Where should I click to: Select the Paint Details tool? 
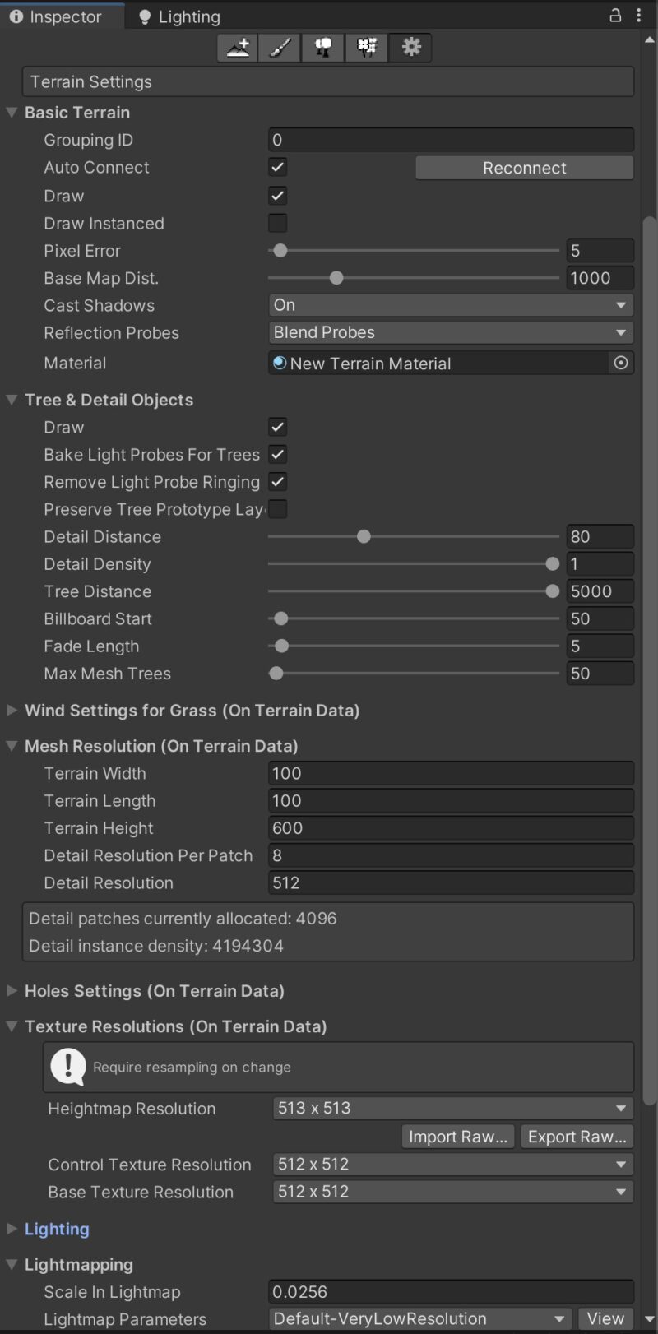[x=367, y=48]
